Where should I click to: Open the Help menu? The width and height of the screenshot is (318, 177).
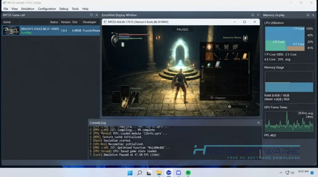point(85,9)
